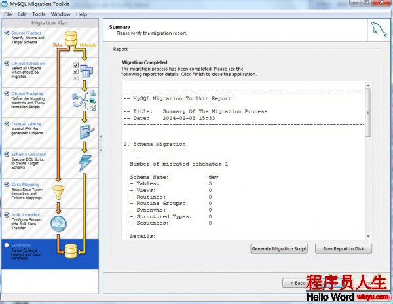
Task: Click the Schema Creation completed checkmark
Action: [x=7, y=155]
